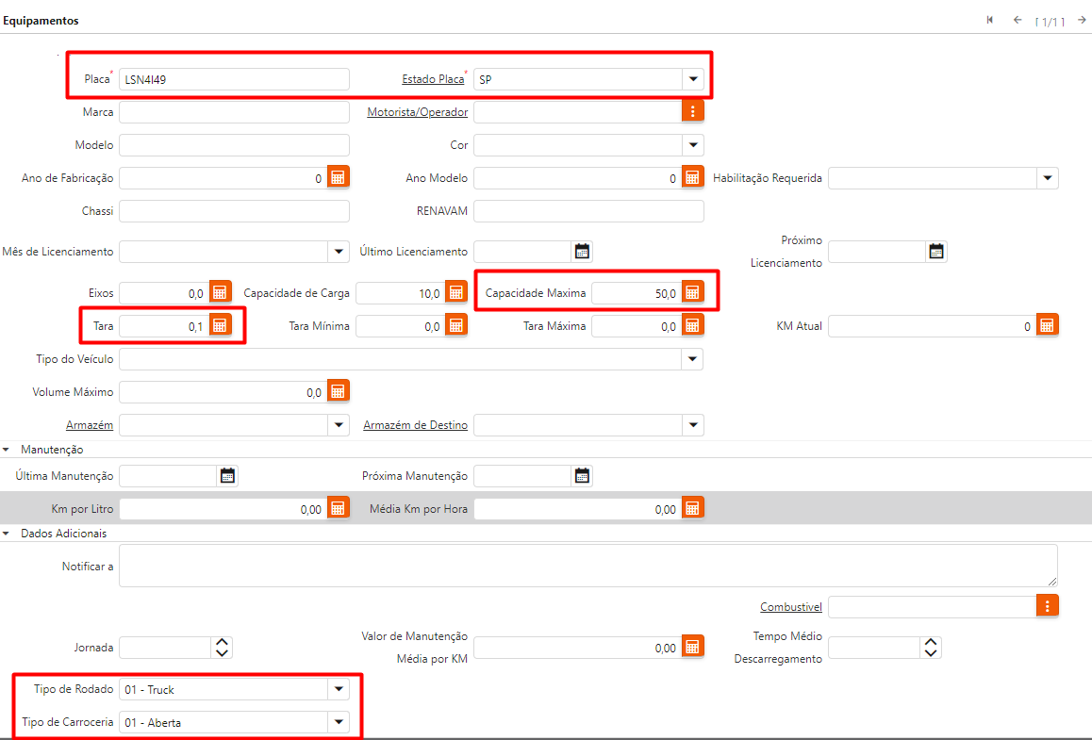Screen dimensions: 1092x740
Task: Open Habilitação Requerida dropdown
Action: pyautogui.click(x=1048, y=177)
